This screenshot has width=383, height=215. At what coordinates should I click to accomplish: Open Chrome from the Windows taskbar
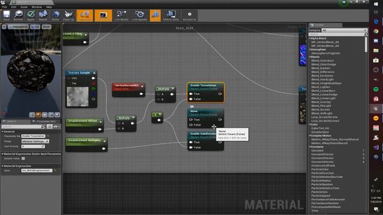tap(376, 31)
